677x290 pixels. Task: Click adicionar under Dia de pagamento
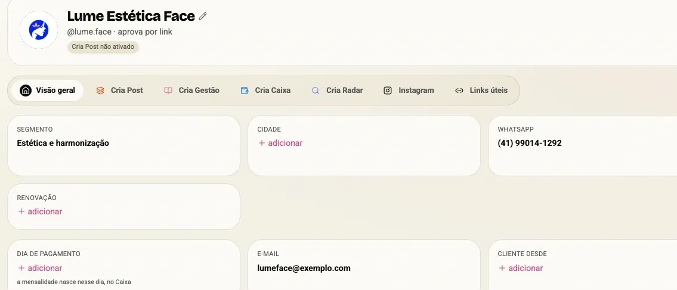point(40,268)
